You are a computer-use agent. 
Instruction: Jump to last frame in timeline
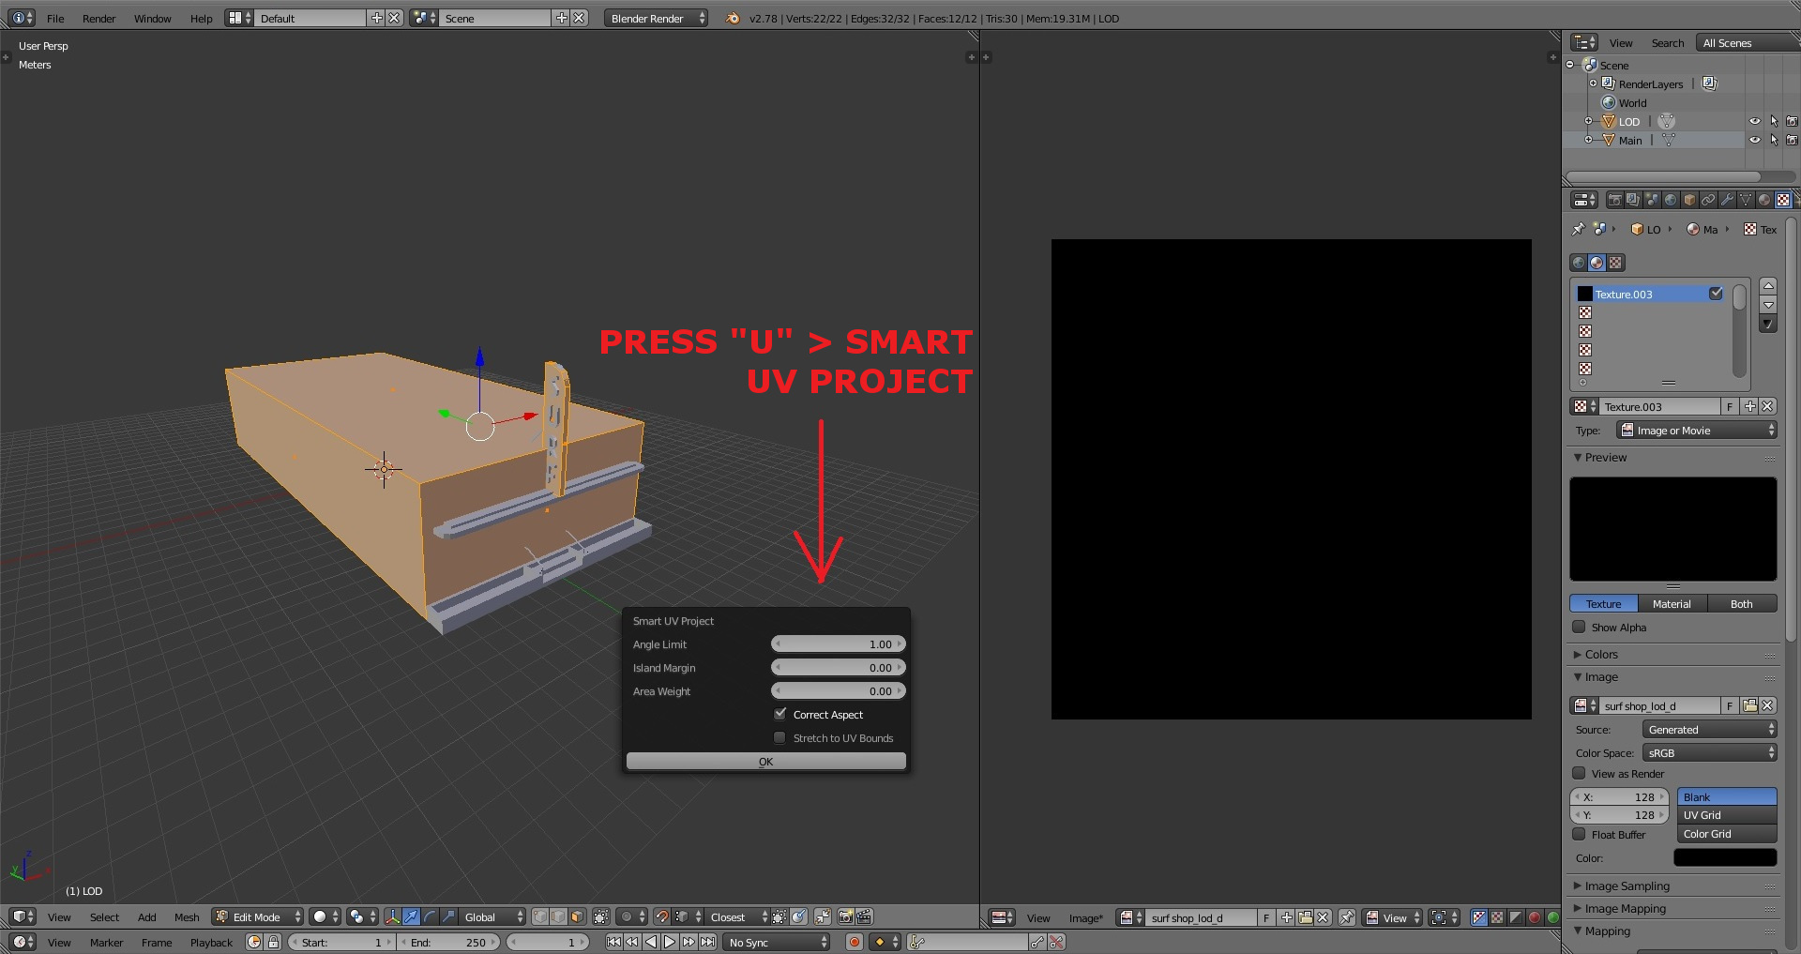(707, 942)
